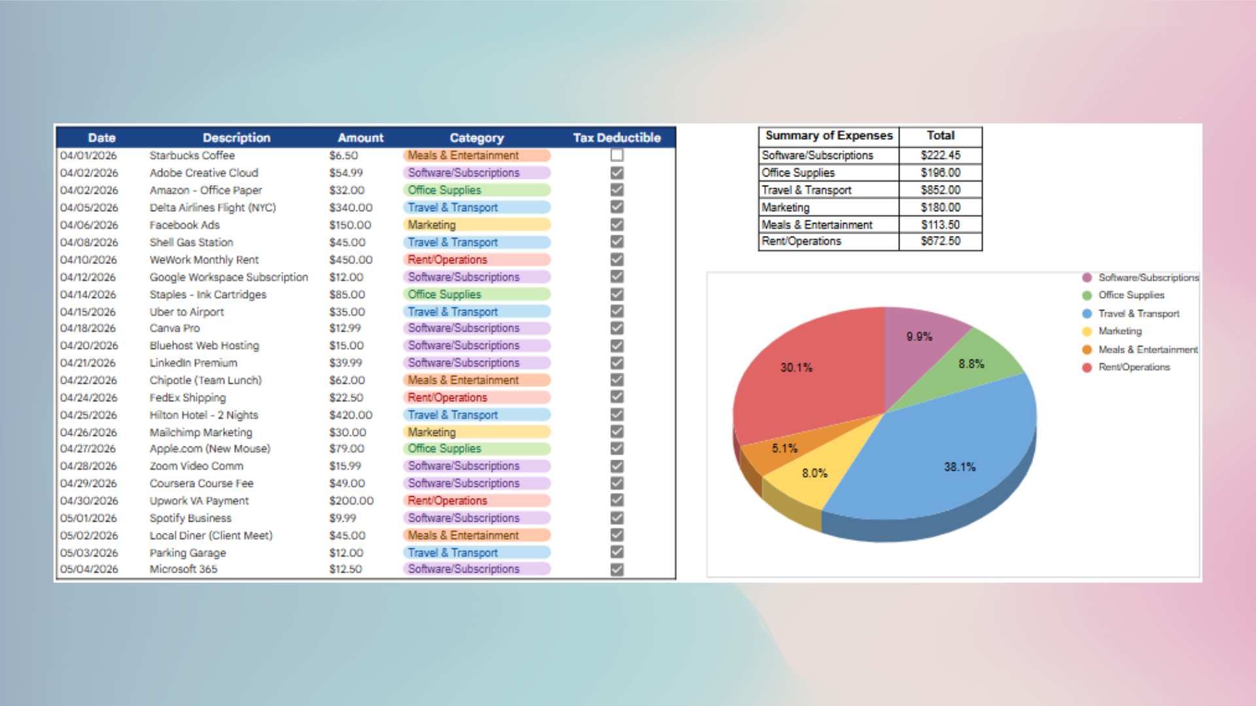Open Software/Subscriptions category chip for Adobe Creative Cloud
This screenshot has height=706, width=1256.
477,173
